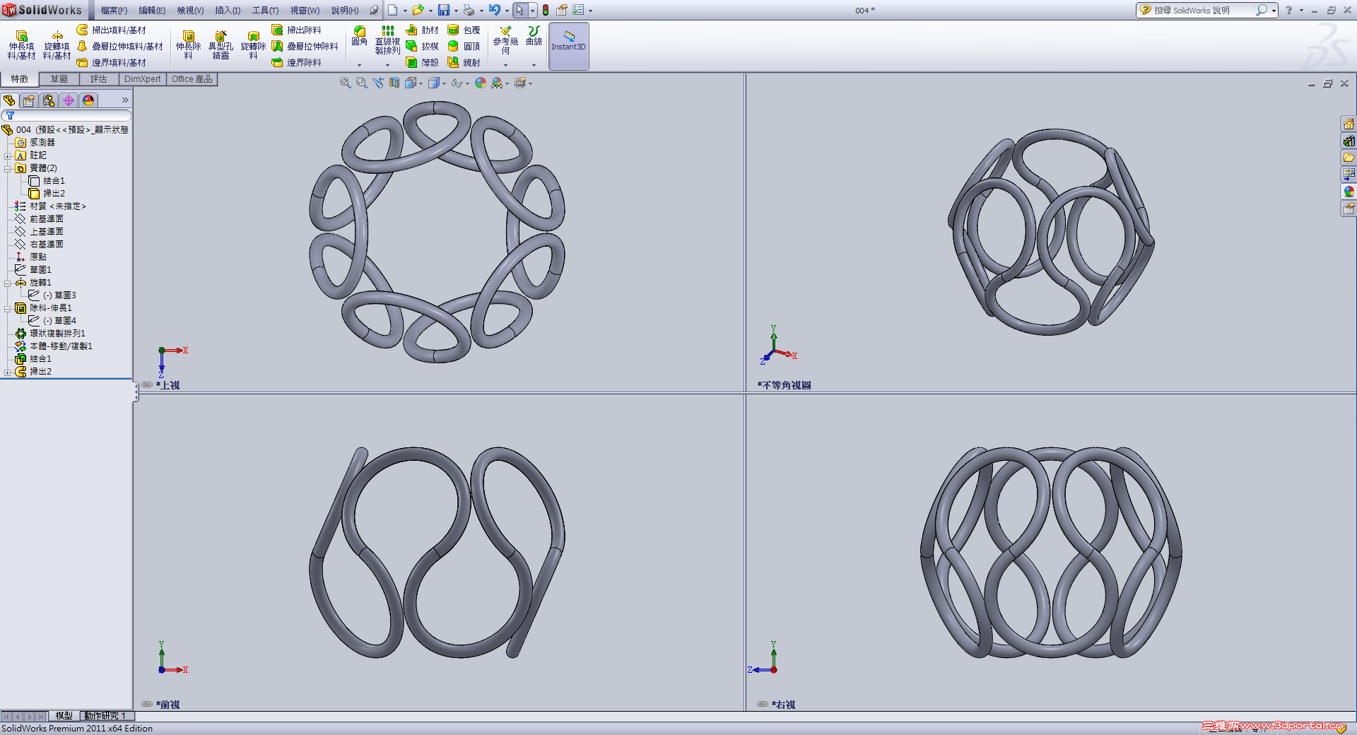Click the Previous View icon
The width and height of the screenshot is (1357, 735).
point(378,83)
